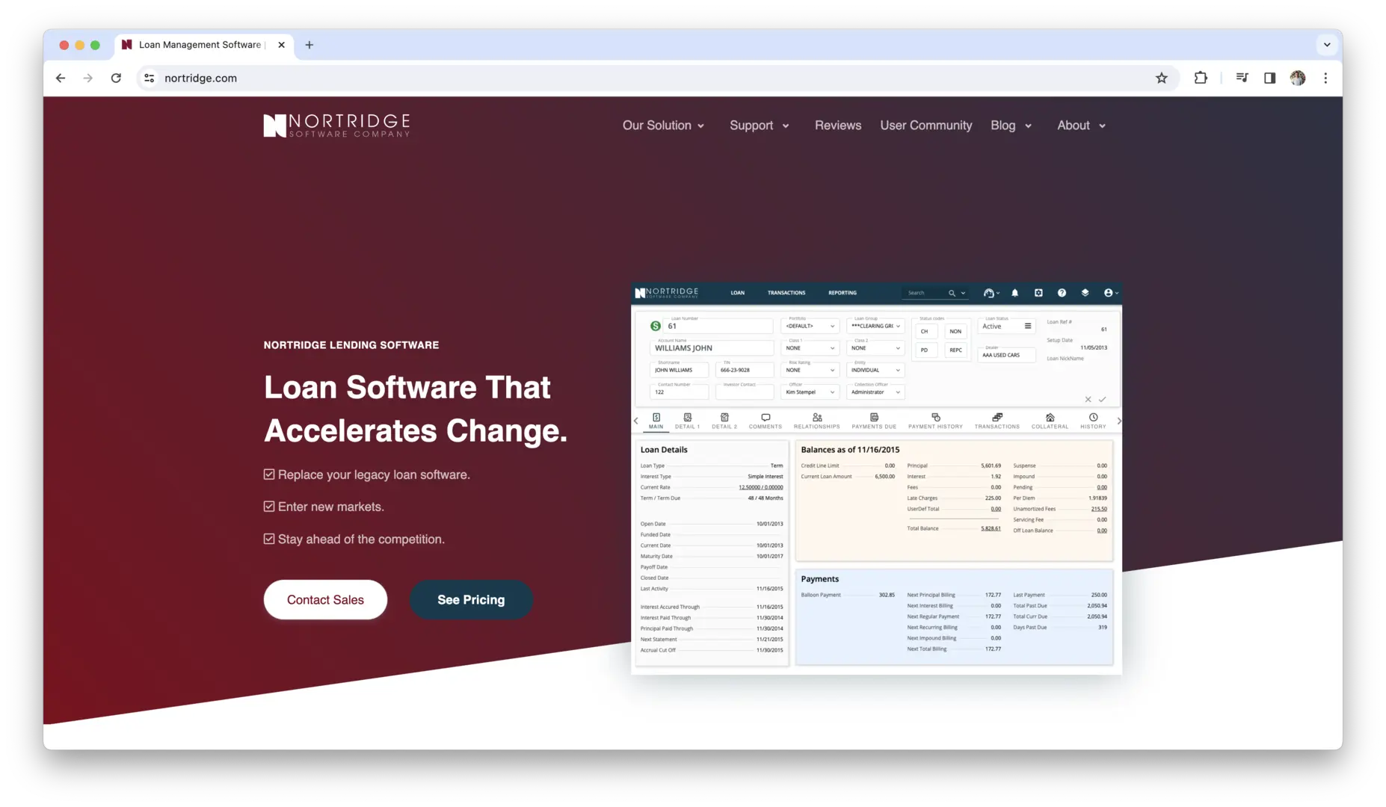Click the Nortridge Software Company logo
The width and height of the screenshot is (1386, 807).
point(336,126)
